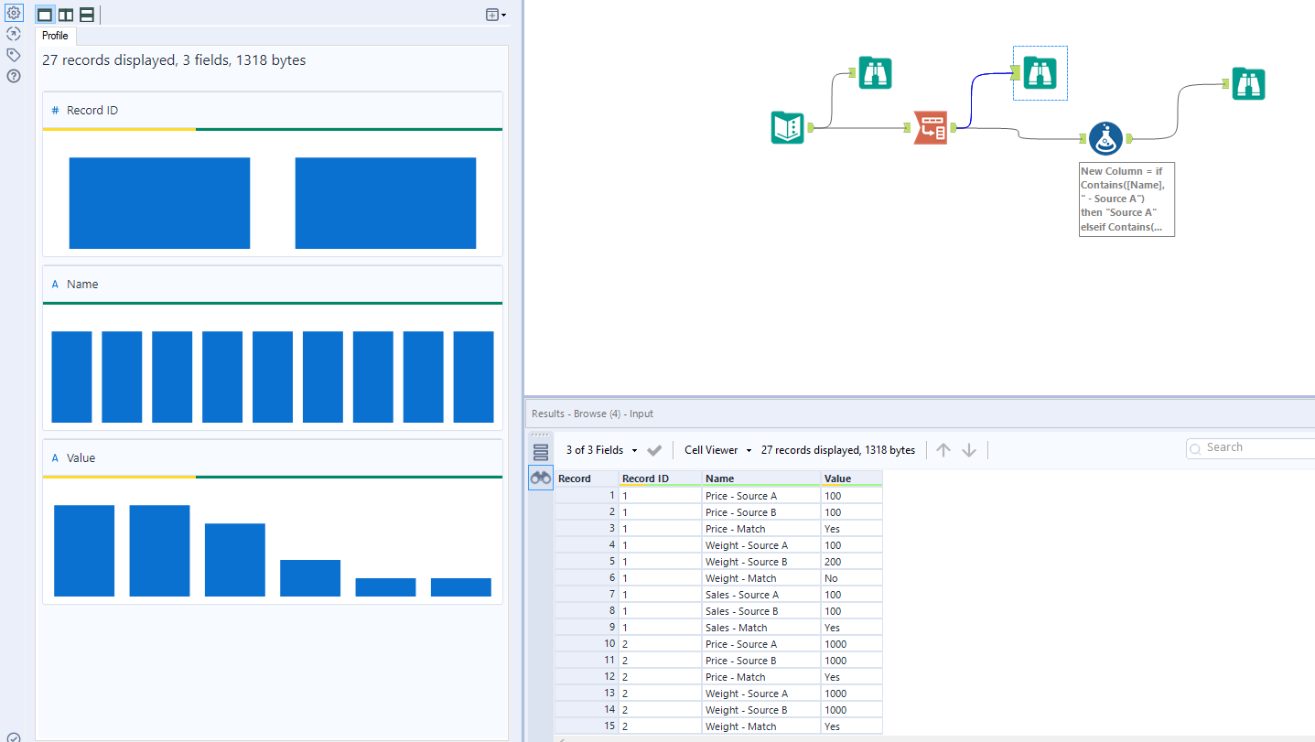Image resolution: width=1315 pixels, height=742 pixels.
Task: Open the Help icon in the left sidebar
Action: 13,76
